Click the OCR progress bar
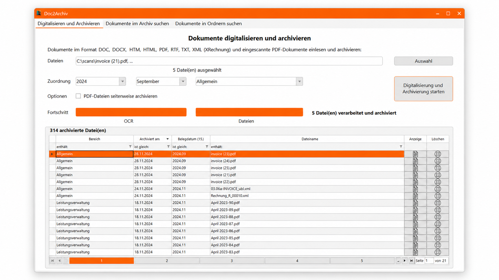 pyautogui.click(x=131, y=112)
